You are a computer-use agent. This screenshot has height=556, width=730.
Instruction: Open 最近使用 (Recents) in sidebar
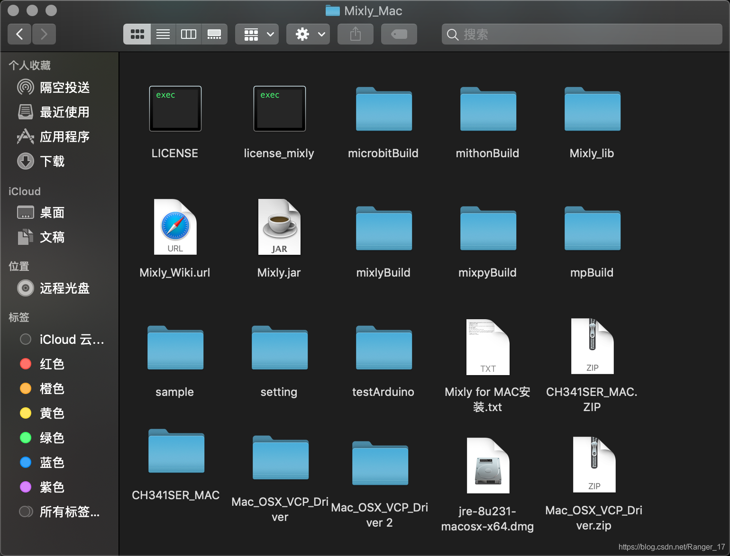59,112
